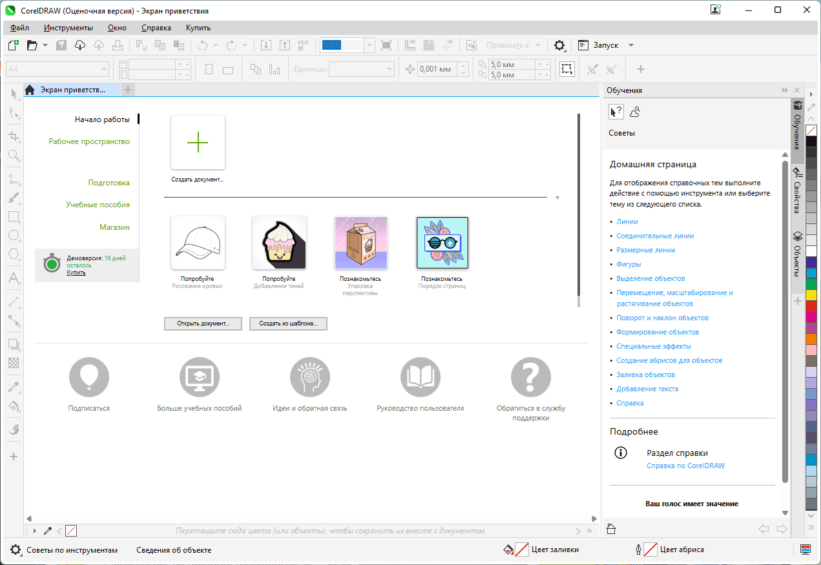Expand the Open folder dropdown arrow
Viewport: 821px width, 565px height.
point(45,45)
